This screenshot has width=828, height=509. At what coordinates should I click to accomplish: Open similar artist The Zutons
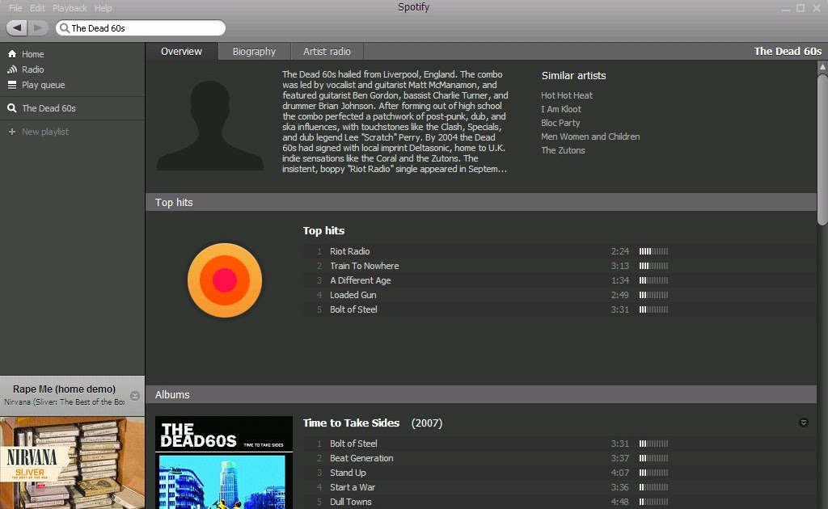[x=563, y=150]
